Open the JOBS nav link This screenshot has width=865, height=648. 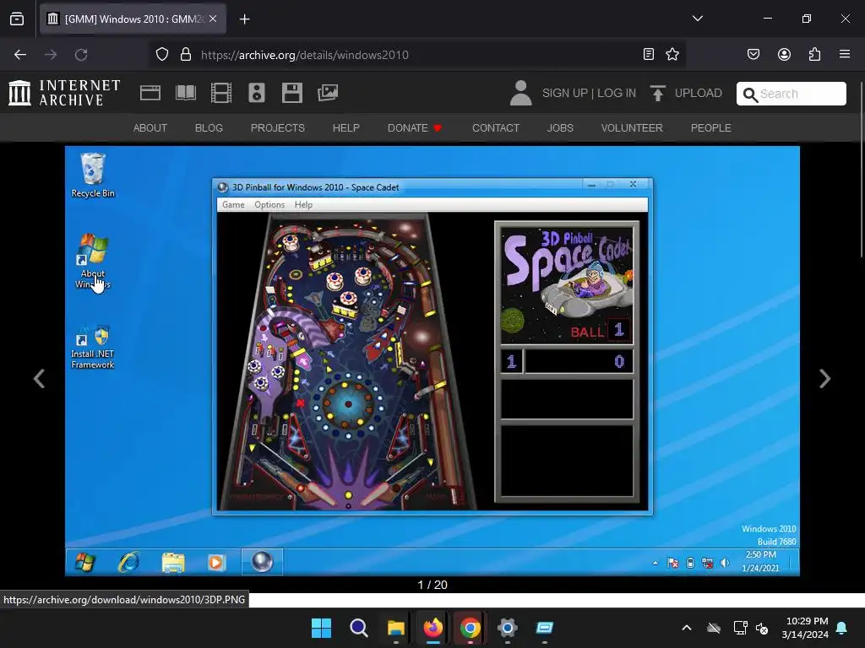[x=560, y=128]
